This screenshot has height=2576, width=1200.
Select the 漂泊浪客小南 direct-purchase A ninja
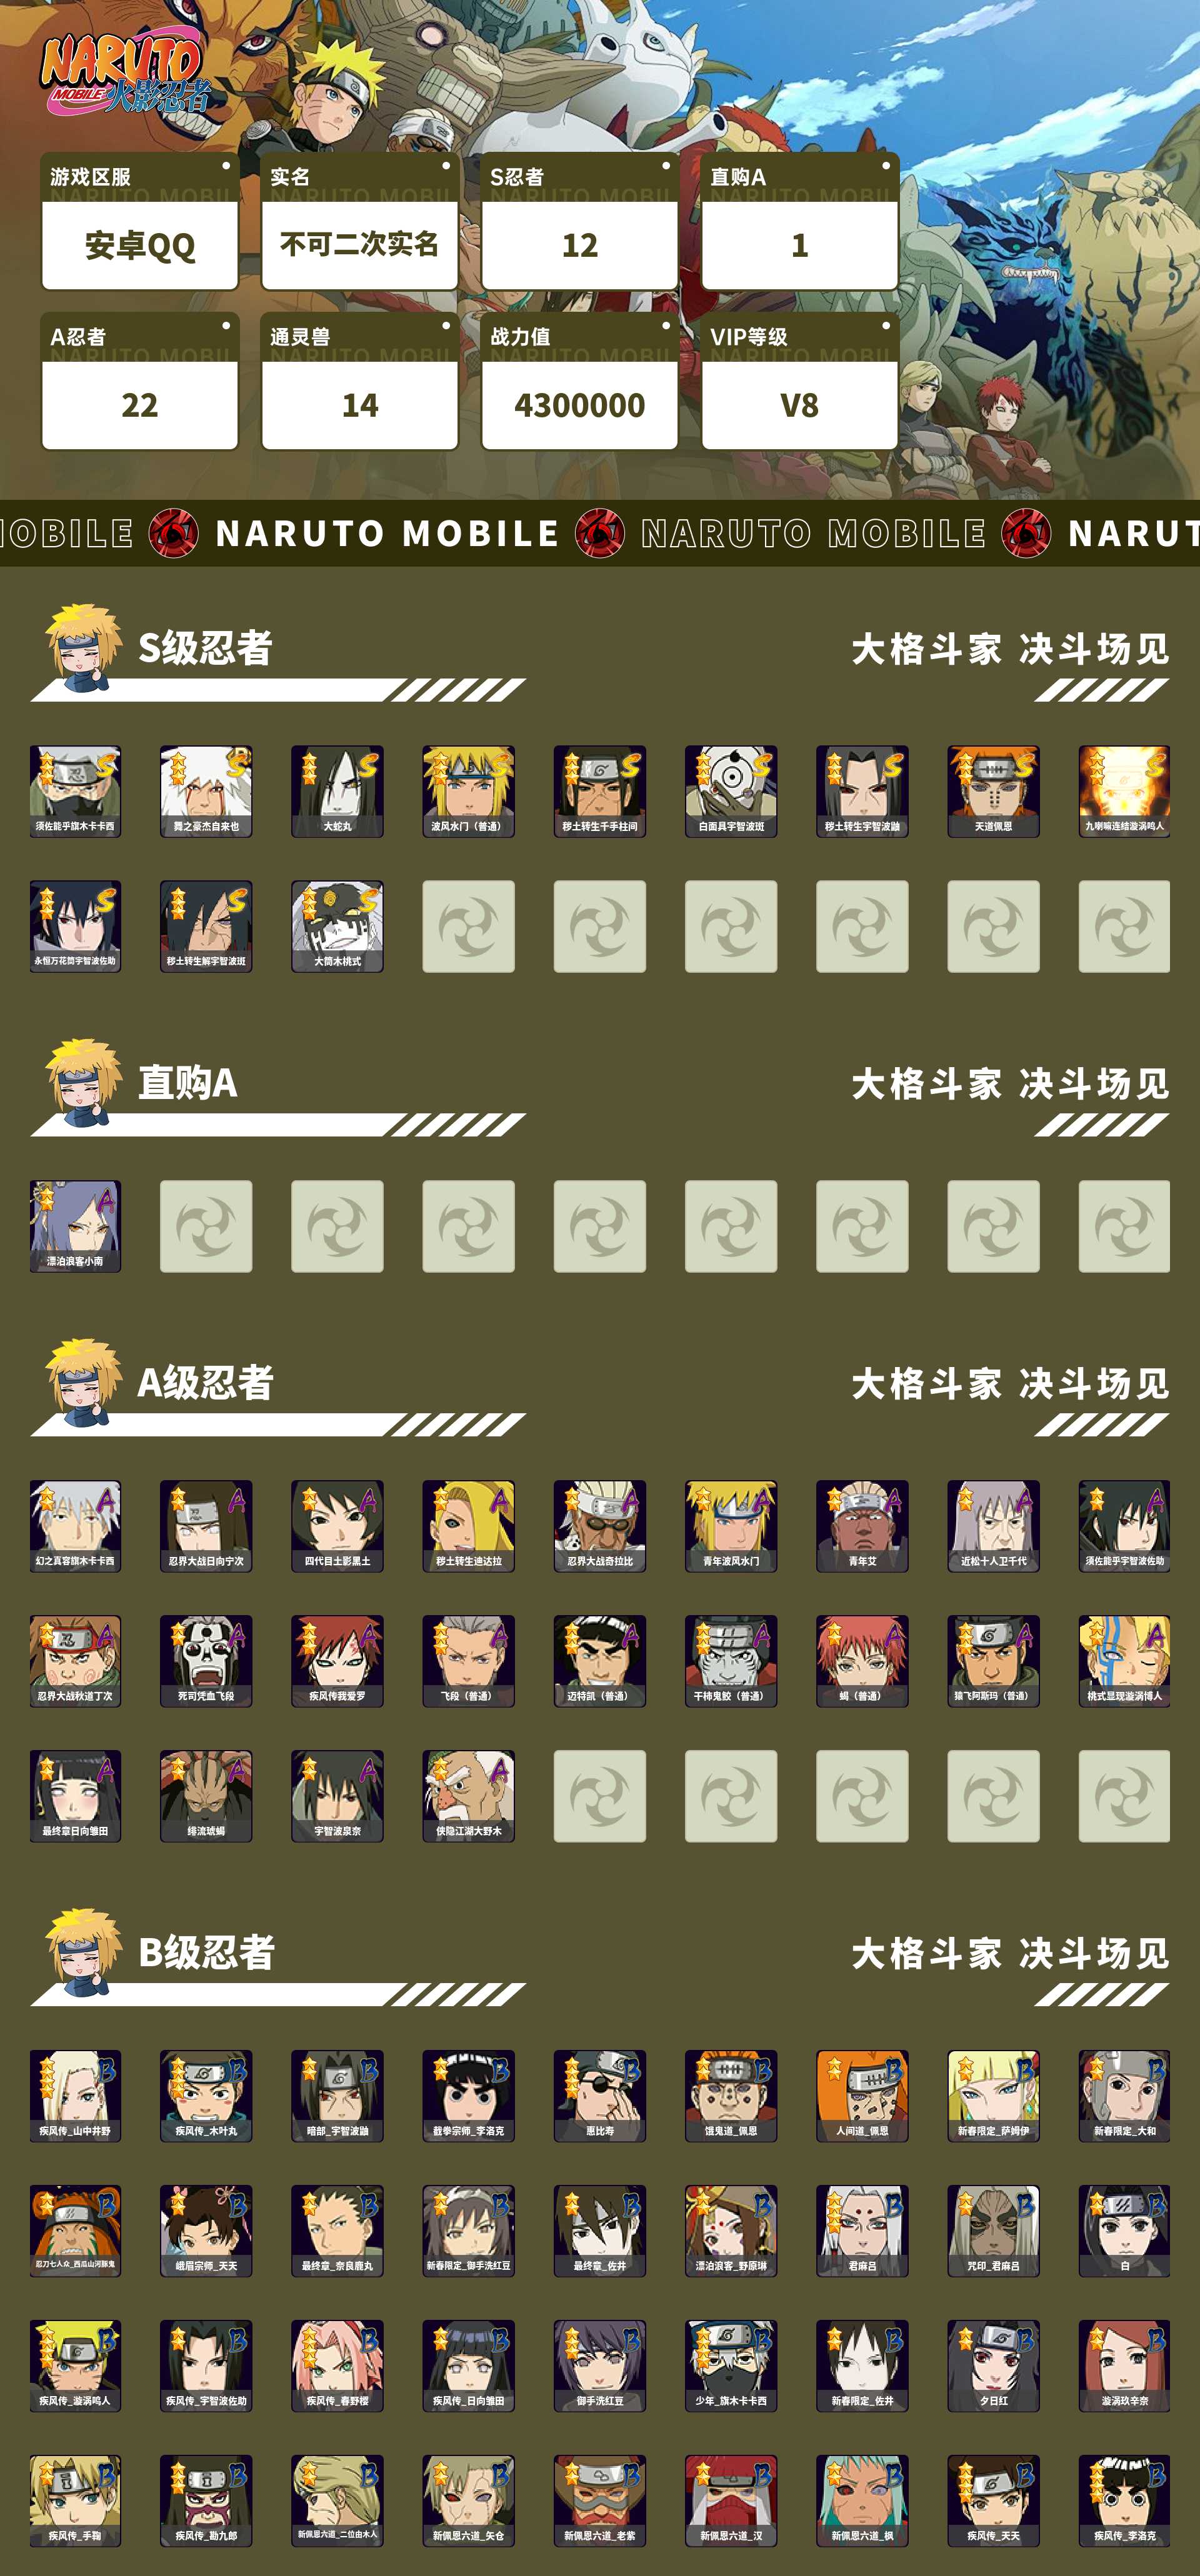point(75,1226)
